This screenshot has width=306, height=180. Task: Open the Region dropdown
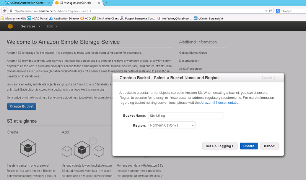pos(171,125)
